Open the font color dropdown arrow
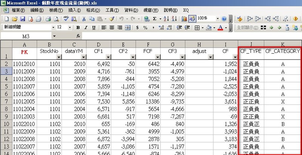Screen dimensions: 302x155 point(226,28)
